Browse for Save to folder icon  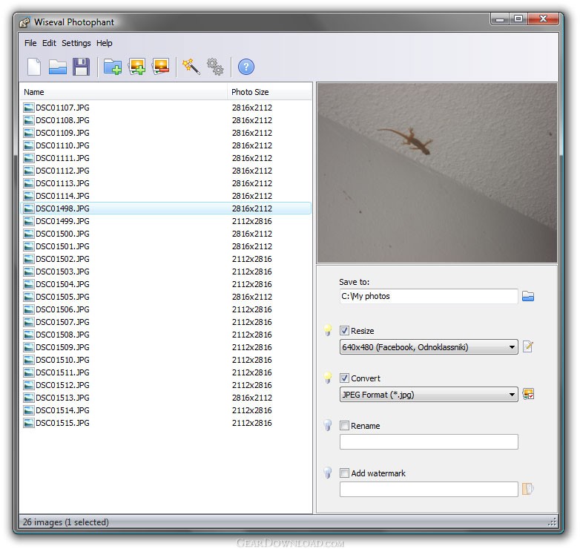click(528, 296)
